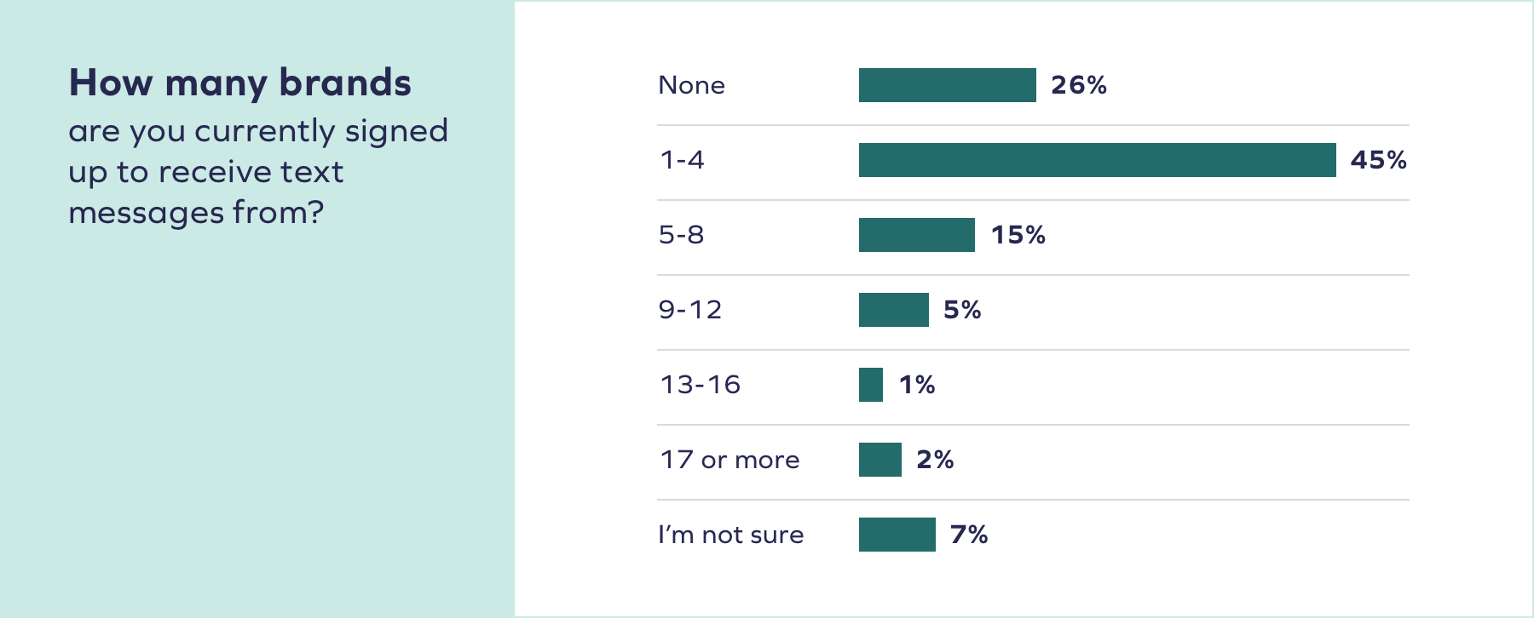Select the "17 or more" row label

click(x=730, y=460)
